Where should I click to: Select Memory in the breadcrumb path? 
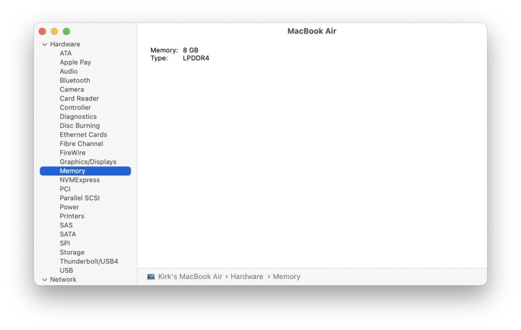pyautogui.click(x=286, y=276)
